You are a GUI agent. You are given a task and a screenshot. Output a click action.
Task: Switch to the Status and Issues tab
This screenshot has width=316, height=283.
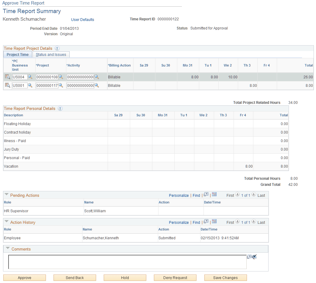pos(51,55)
